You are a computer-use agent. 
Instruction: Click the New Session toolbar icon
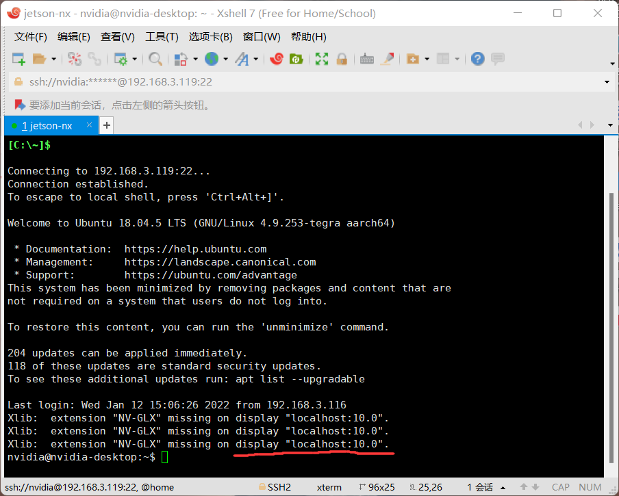click(18, 59)
